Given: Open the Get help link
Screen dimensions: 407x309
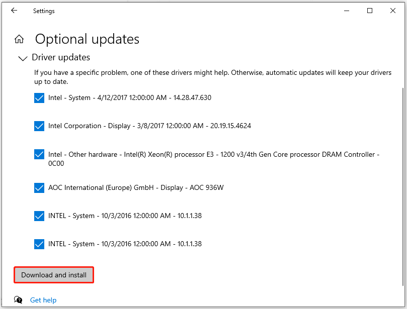Looking at the screenshot, I should [x=43, y=299].
